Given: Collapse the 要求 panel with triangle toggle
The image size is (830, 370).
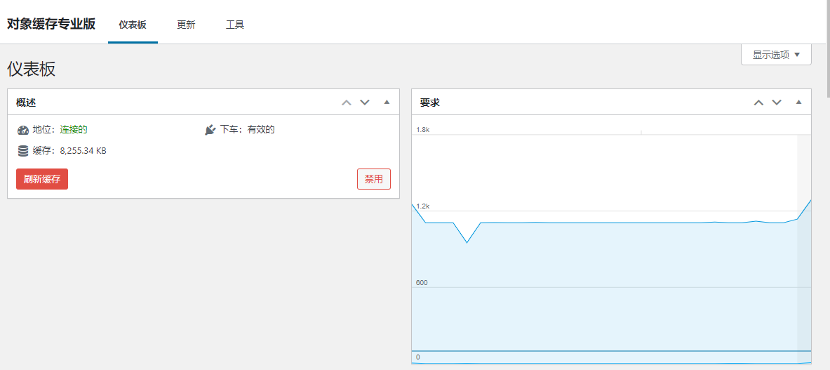Looking at the screenshot, I should (798, 103).
